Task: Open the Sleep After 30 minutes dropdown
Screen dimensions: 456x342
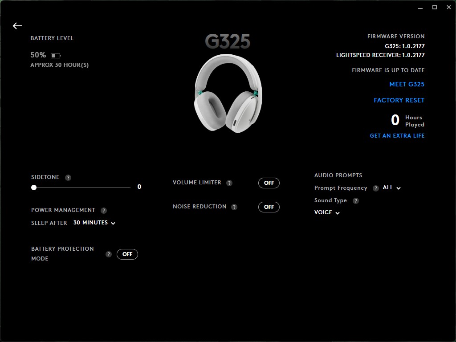Action: coord(94,223)
